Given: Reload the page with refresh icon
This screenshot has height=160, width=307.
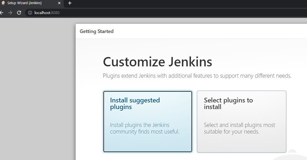Looking at the screenshot, I should point(19,13).
